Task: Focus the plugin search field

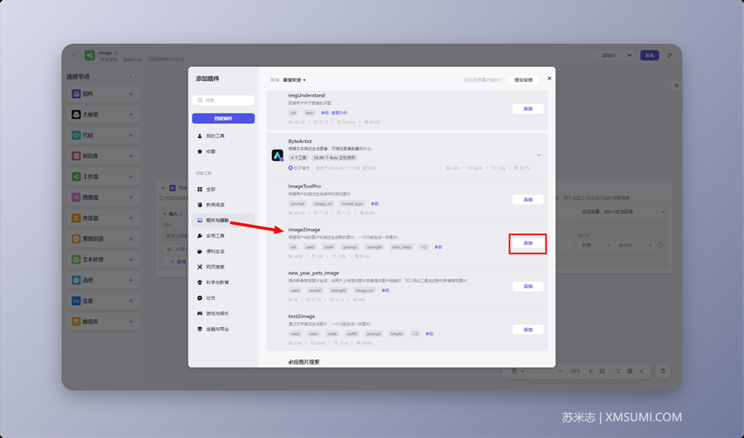Action: coord(223,100)
